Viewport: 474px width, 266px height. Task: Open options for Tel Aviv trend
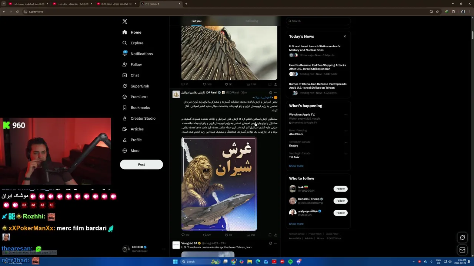coord(346,154)
